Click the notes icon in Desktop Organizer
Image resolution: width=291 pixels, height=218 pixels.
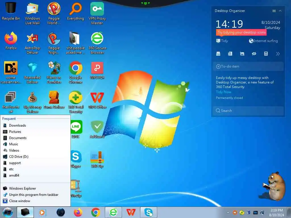click(x=230, y=54)
